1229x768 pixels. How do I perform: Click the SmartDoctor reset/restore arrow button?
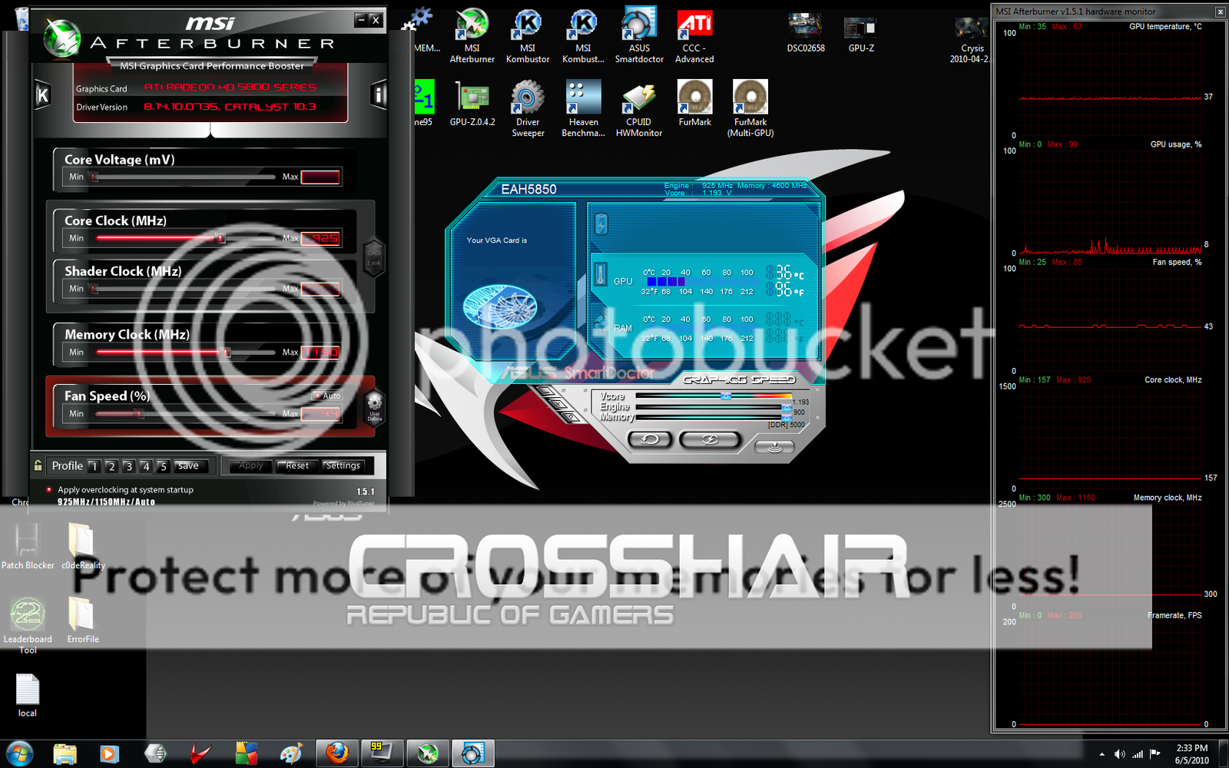pos(650,439)
